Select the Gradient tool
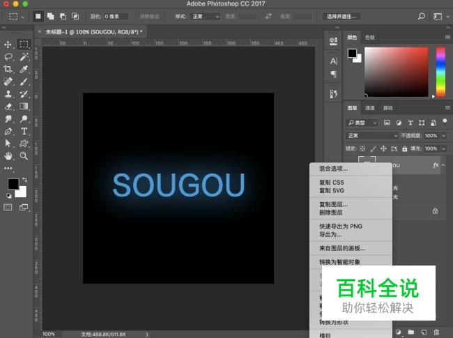 coord(24,107)
